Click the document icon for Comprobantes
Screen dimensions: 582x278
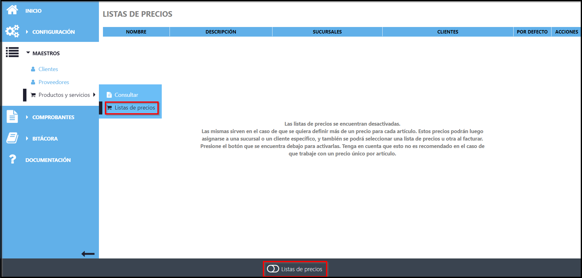(x=12, y=117)
